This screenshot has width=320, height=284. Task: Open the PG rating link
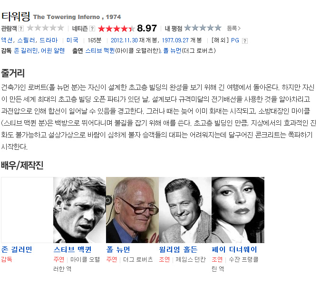235,40
